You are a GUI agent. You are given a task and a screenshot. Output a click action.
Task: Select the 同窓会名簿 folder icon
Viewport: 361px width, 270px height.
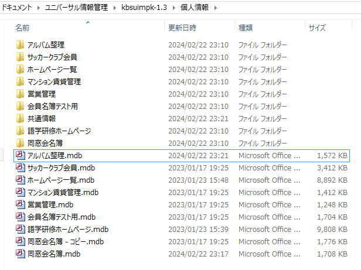[20, 143]
